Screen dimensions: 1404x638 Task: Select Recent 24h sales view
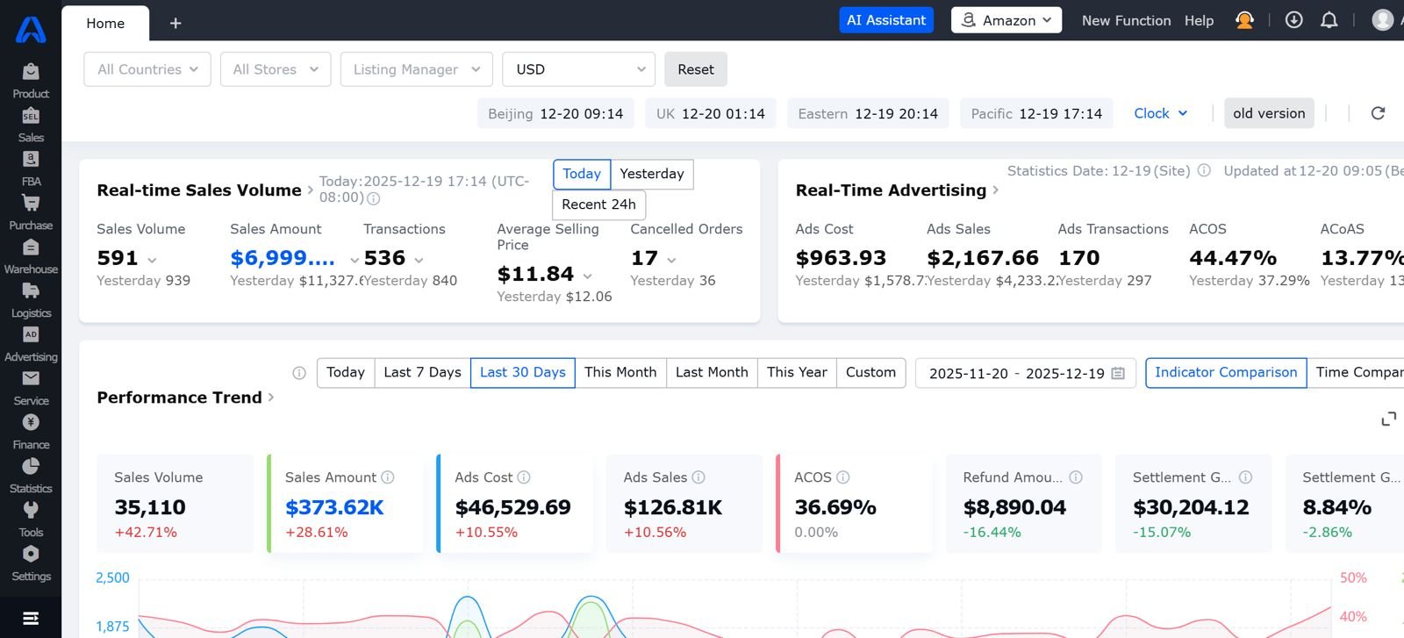click(x=598, y=204)
